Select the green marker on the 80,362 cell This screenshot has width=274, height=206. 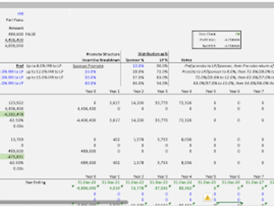pos(193,187)
